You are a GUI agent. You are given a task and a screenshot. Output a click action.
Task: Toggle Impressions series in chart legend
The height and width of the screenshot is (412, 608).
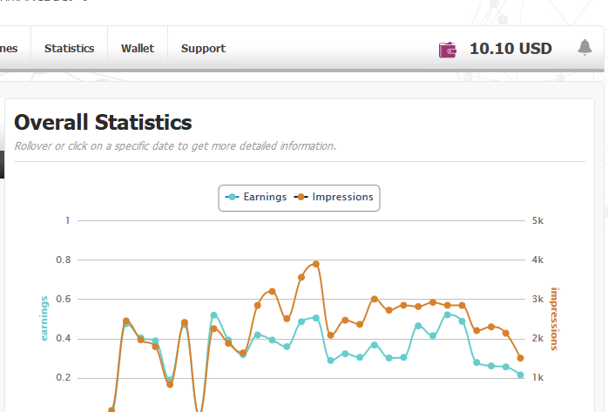[x=334, y=197]
